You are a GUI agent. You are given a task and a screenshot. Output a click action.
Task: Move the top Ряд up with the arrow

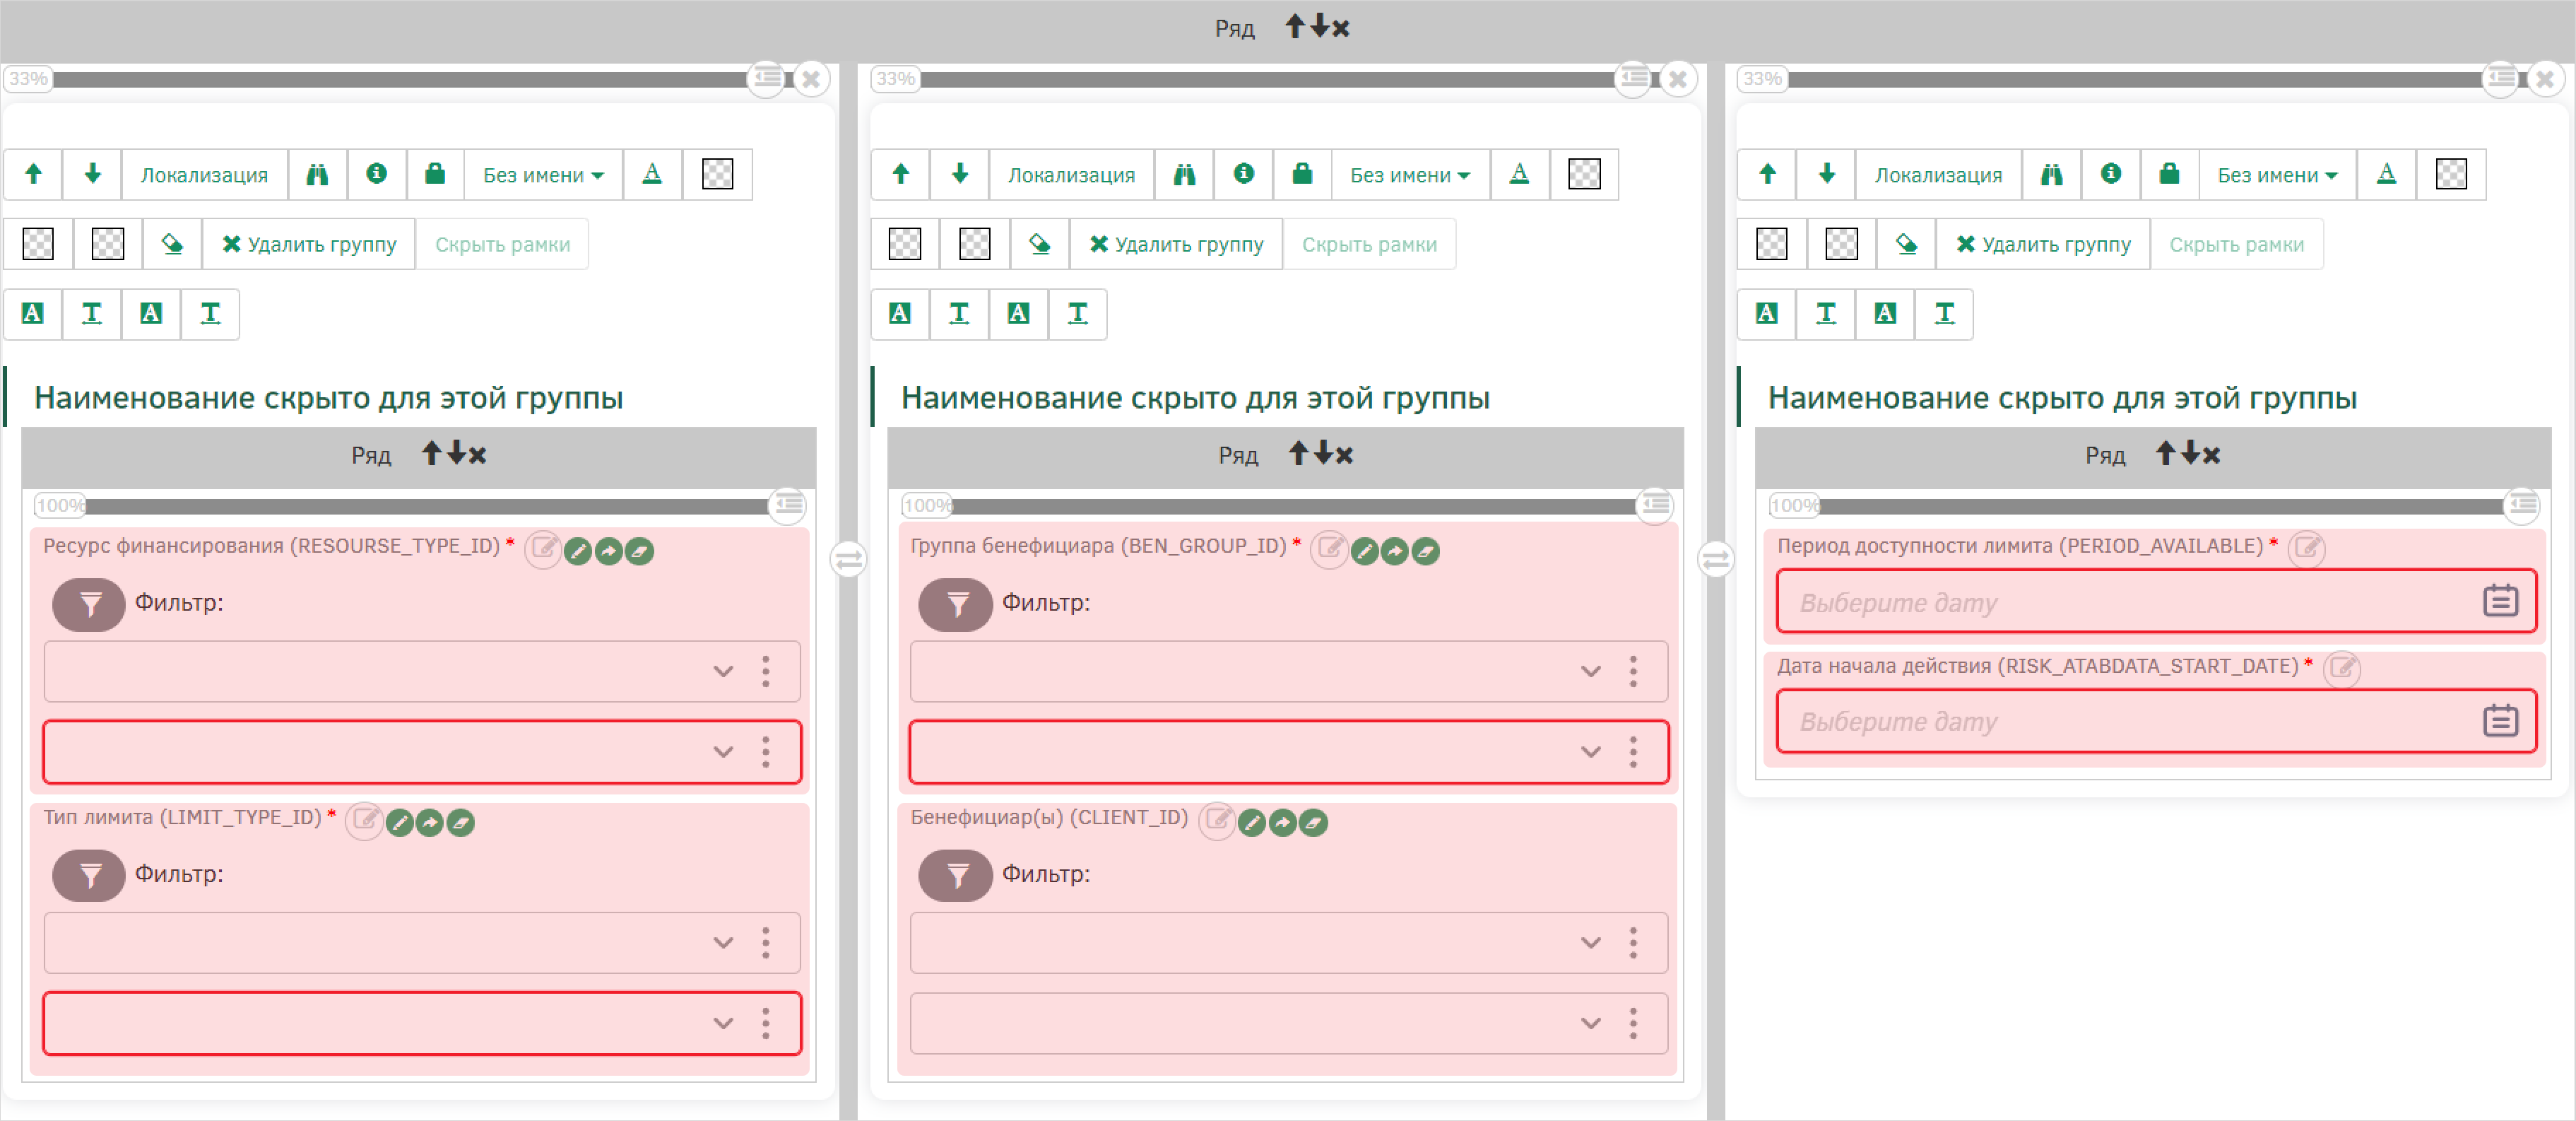point(1295,26)
